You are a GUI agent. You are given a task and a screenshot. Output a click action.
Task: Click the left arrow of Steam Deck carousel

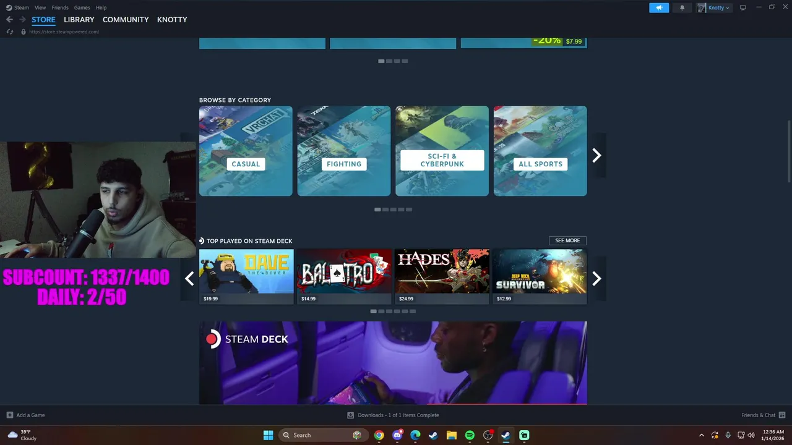coord(189,279)
